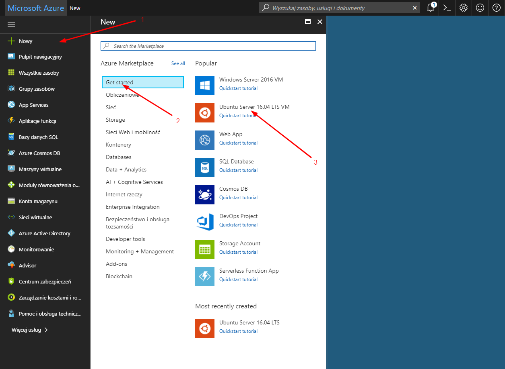Click the Pomoc i obsługa techniczna icon

[x=11, y=314]
